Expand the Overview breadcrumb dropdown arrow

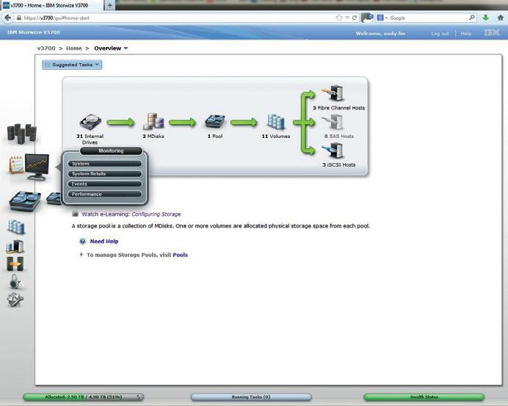(126, 48)
